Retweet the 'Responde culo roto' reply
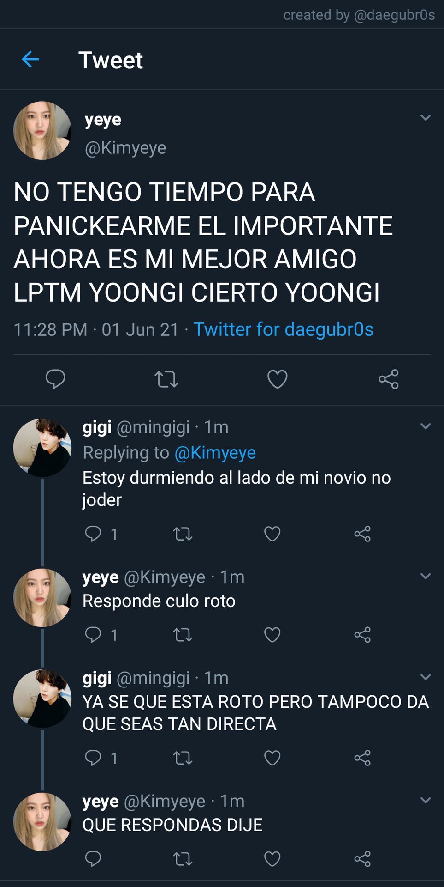The height and width of the screenshot is (887, 444). [x=183, y=635]
